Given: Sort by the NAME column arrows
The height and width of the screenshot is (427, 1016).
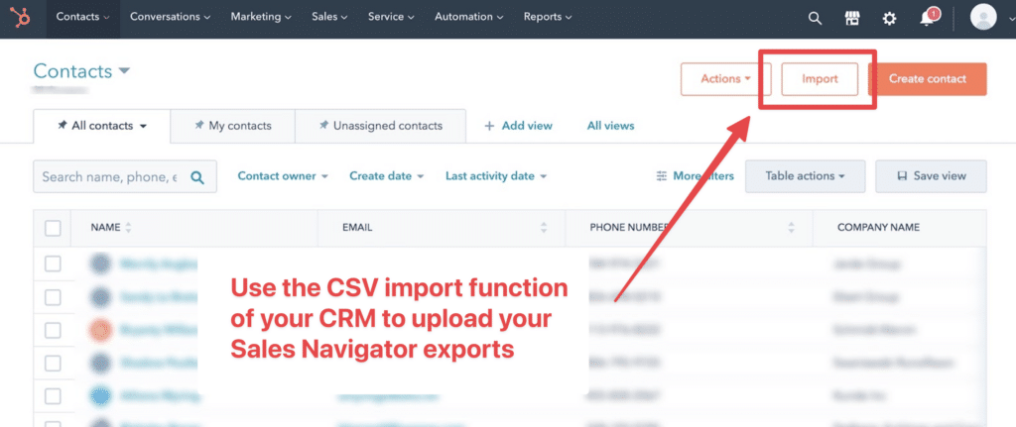Looking at the screenshot, I should click(128, 228).
